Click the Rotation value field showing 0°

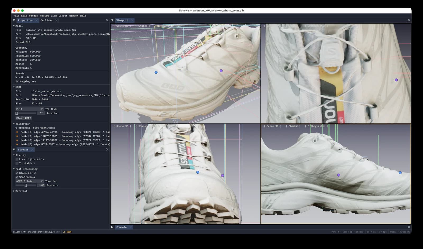[x=41, y=113]
